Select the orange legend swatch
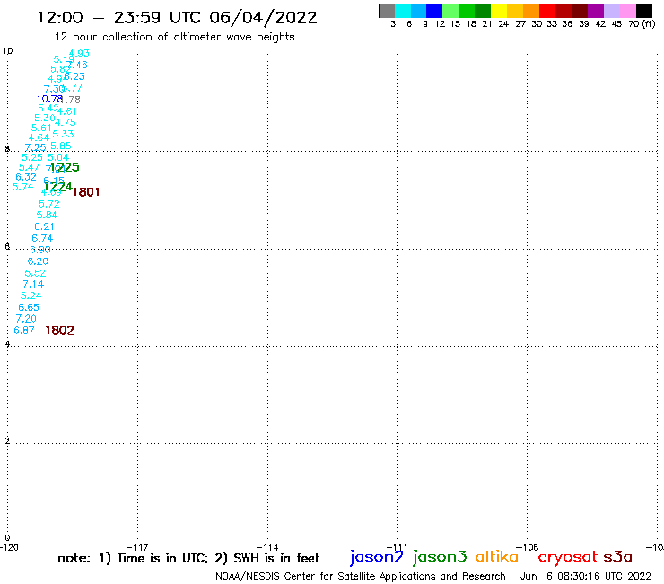 tap(531, 11)
